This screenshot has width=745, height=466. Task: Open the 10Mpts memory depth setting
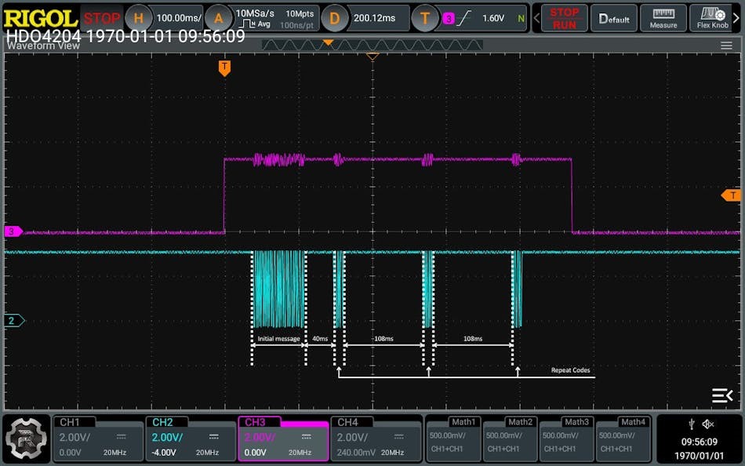(x=300, y=14)
